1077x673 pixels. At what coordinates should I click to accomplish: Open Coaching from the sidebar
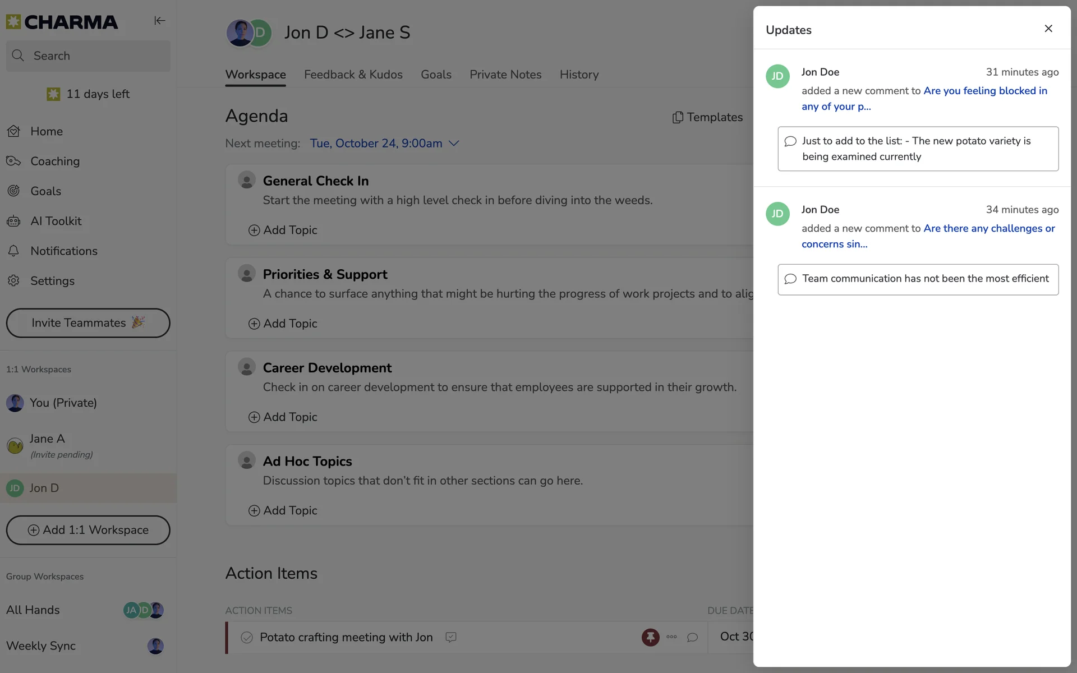pyautogui.click(x=54, y=161)
